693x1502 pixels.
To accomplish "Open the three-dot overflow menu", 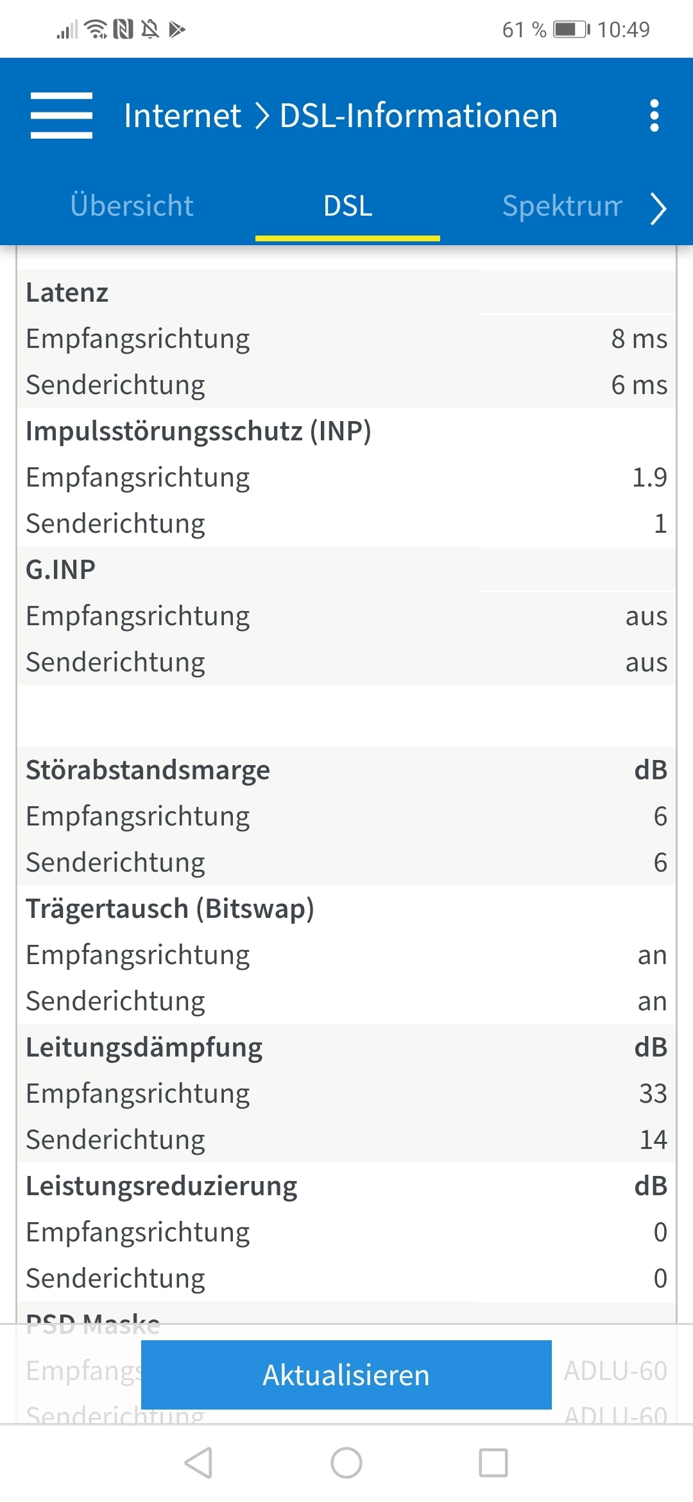I will (654, 116).
